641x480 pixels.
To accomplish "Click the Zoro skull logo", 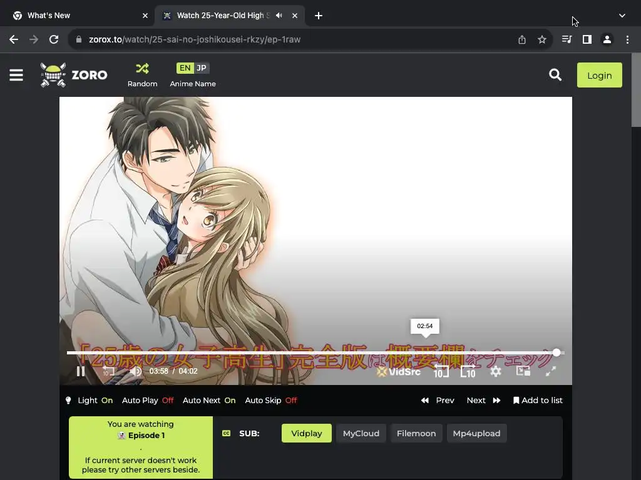I will point(53,75).
